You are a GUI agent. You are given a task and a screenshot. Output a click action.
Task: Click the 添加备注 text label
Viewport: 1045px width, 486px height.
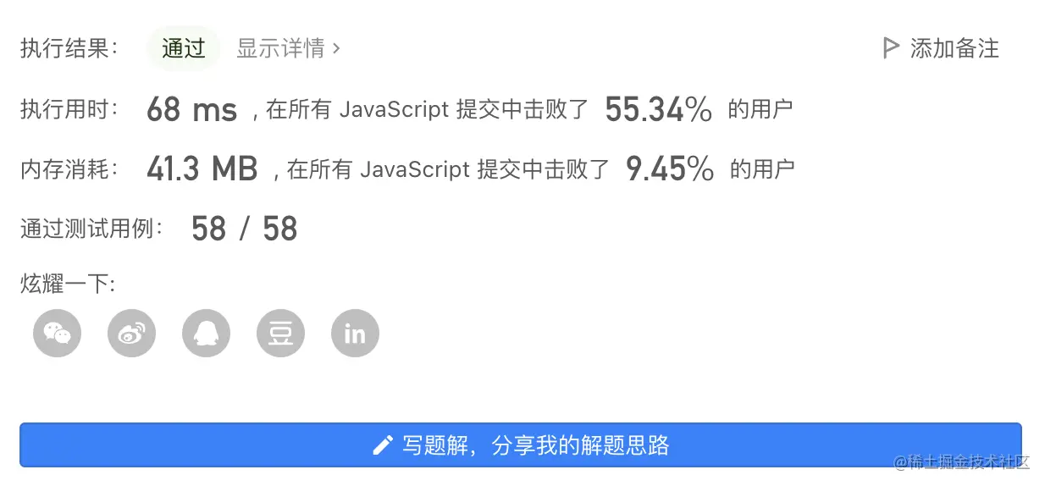tap(954, 48)
